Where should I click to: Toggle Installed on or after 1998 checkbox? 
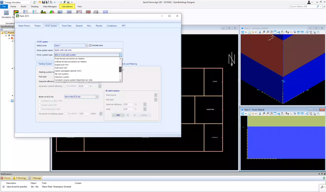40,101
